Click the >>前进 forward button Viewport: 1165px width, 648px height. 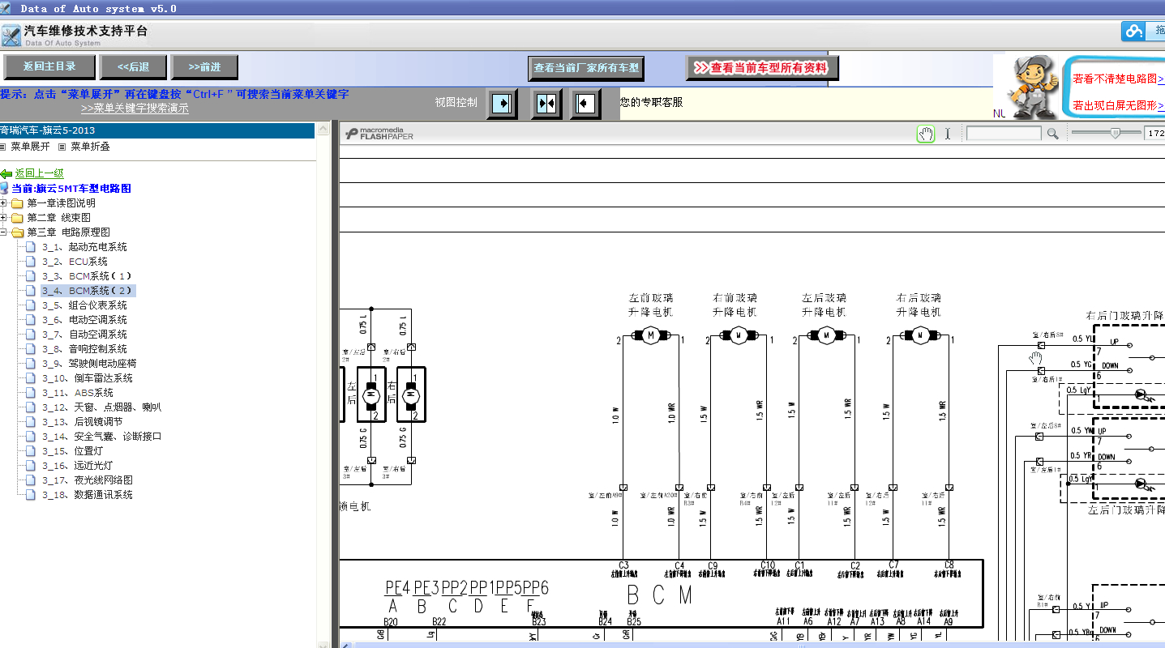(204, 66)
